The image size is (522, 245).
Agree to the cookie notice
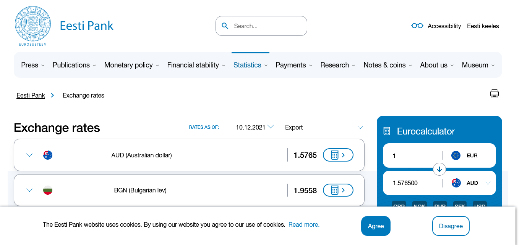coord(376,226)
